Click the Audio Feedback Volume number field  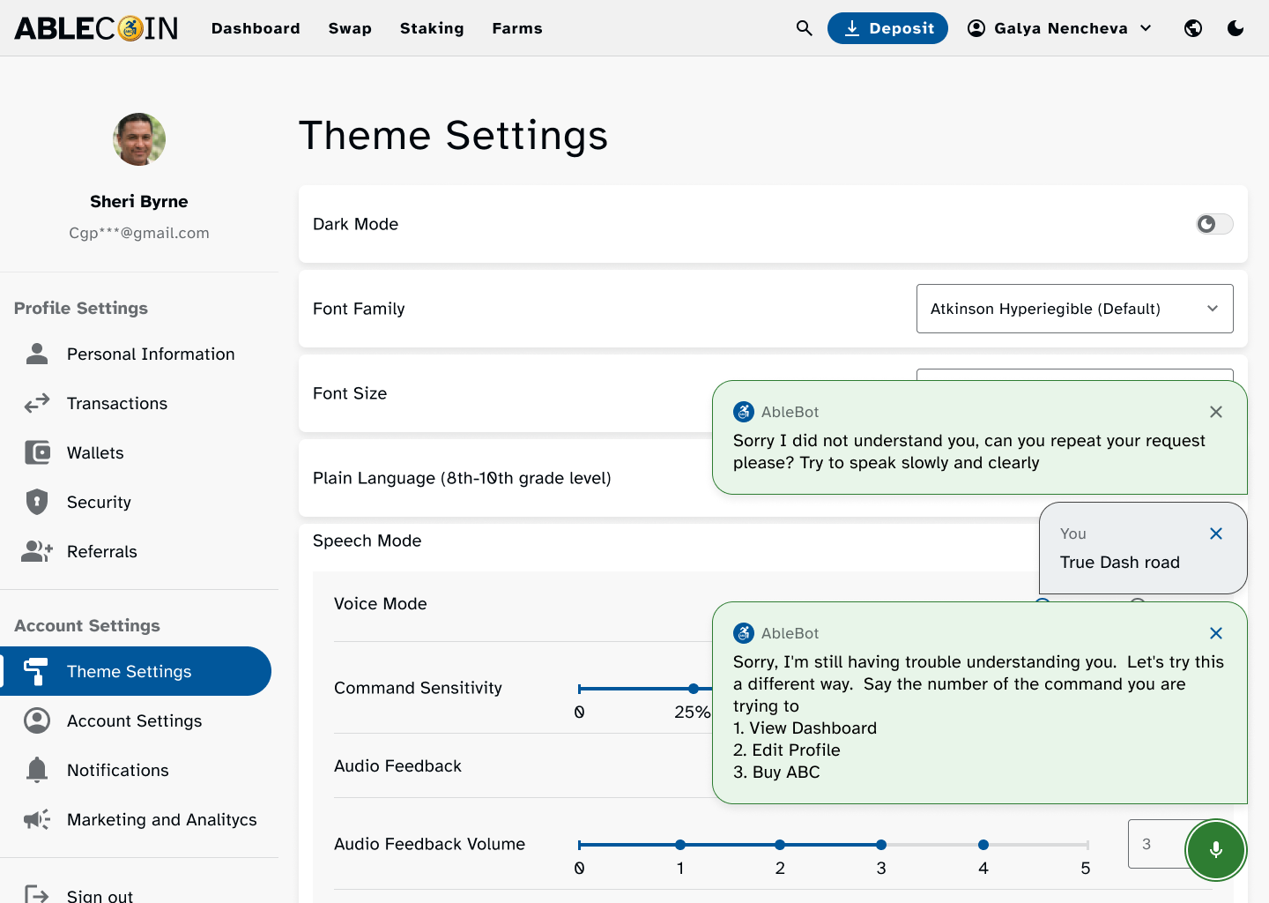point(1154,844)
